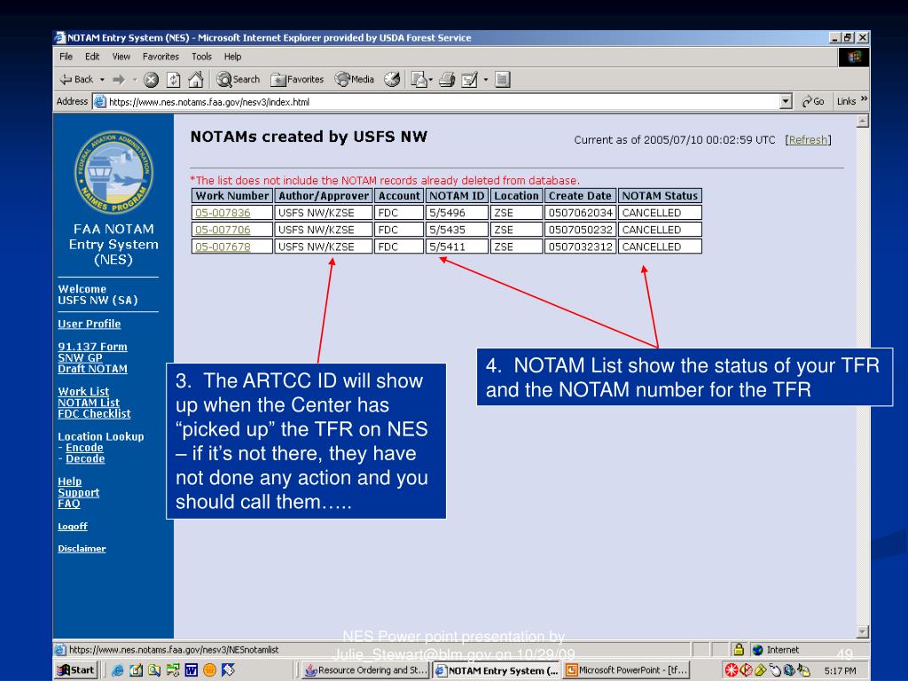
Task: Click the Discuss toolbar icon
Action: click(x=503, y=79)
